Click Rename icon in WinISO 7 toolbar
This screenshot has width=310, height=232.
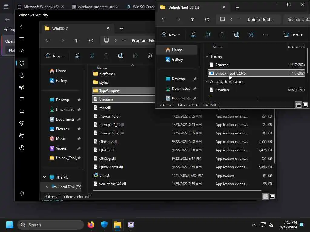[x=120, y=56]
